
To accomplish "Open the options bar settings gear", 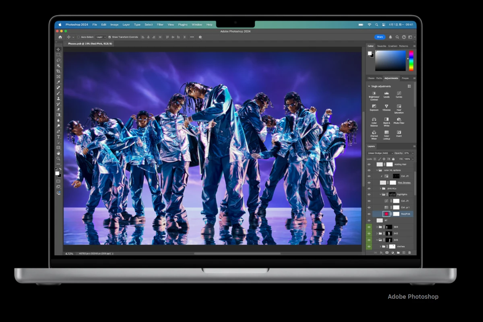I will click(200, 37).
